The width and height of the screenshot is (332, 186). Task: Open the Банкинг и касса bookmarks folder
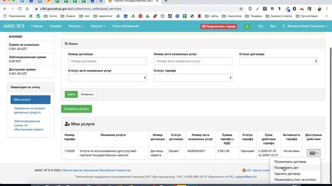279,16
